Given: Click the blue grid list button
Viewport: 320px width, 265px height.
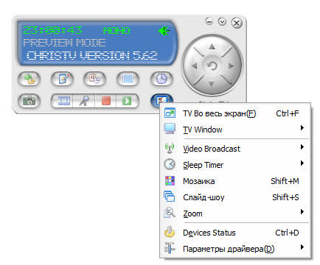Looking at the screenshot, I should (128, 79).
